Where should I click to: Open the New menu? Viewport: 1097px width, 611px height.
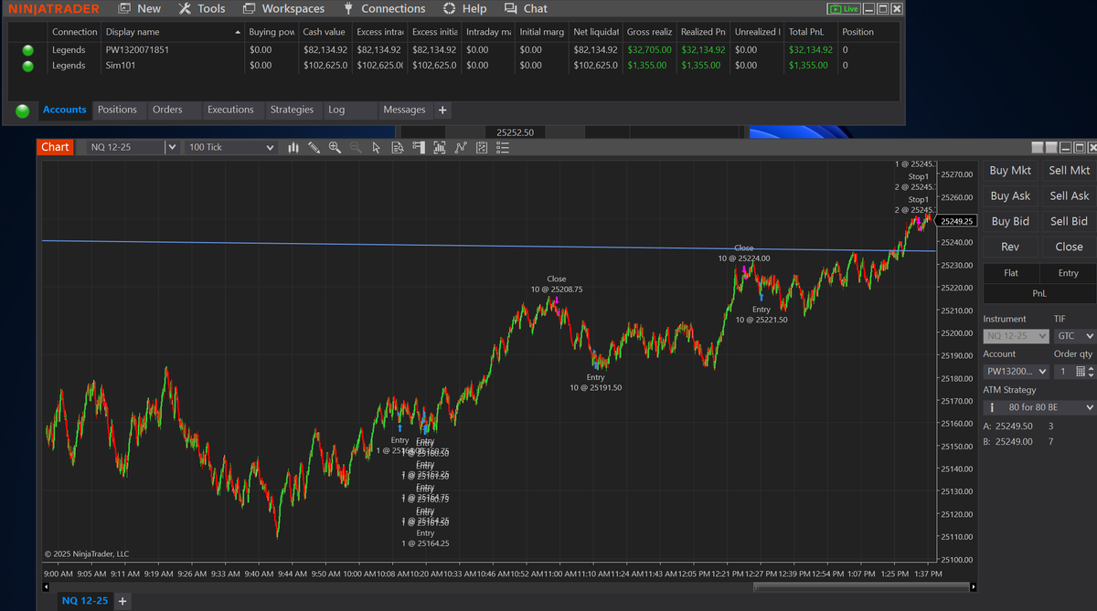(x=139, y=8)
